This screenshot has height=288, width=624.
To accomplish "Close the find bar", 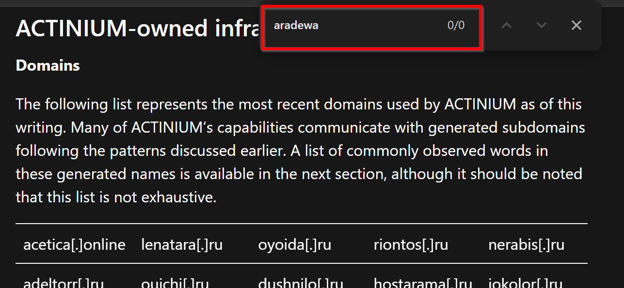I will (576, 26).
